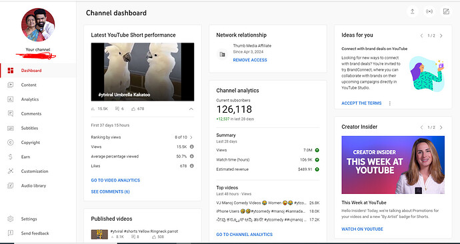Click the Send feedback icon
Viewport: 460px width, 244px height.
(11, 233)
